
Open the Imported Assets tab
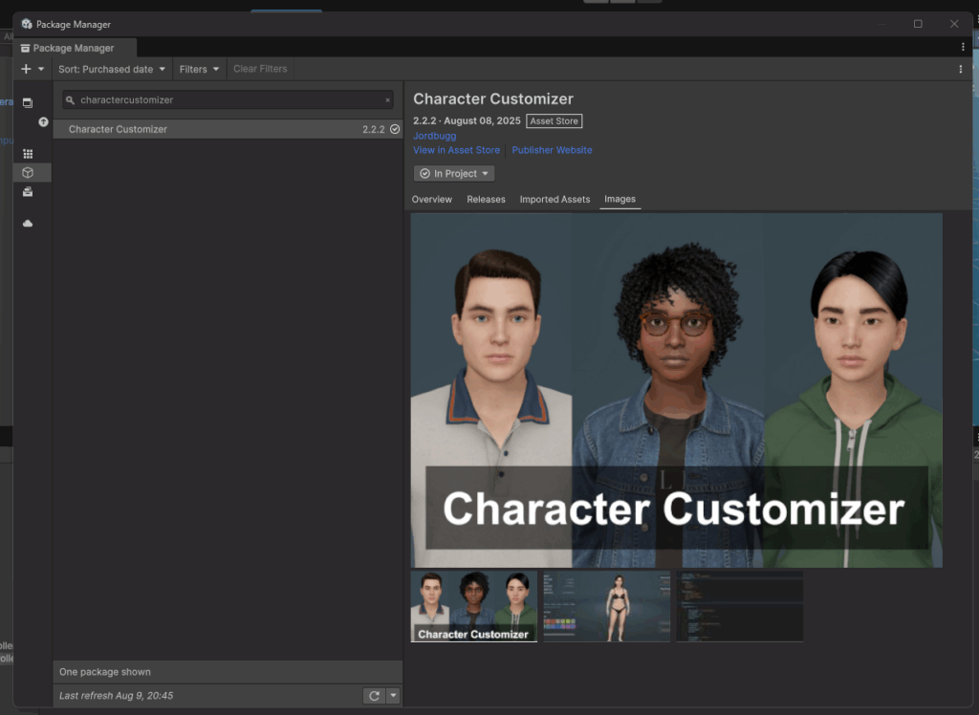555,199
